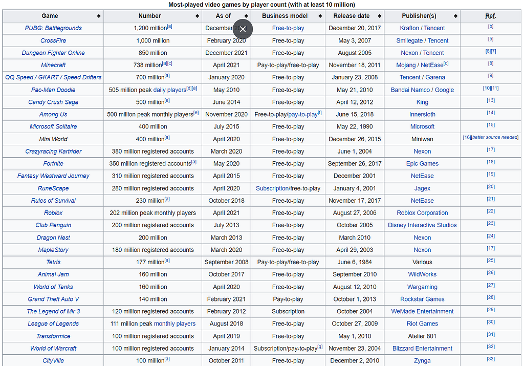Open the Pac-Man Doodle link
The image size is (524, 366).
[x=53, y=90]
